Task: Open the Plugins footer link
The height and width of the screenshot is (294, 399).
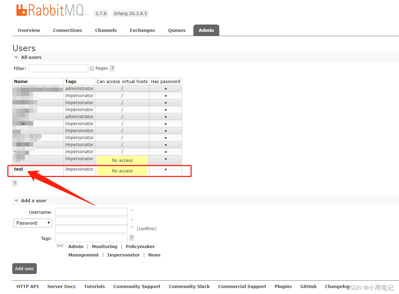Action: tap(283, 286)
